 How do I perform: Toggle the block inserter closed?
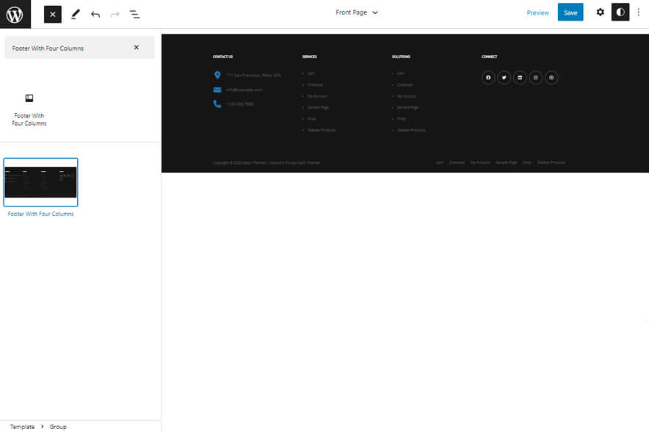pos(52,13)
